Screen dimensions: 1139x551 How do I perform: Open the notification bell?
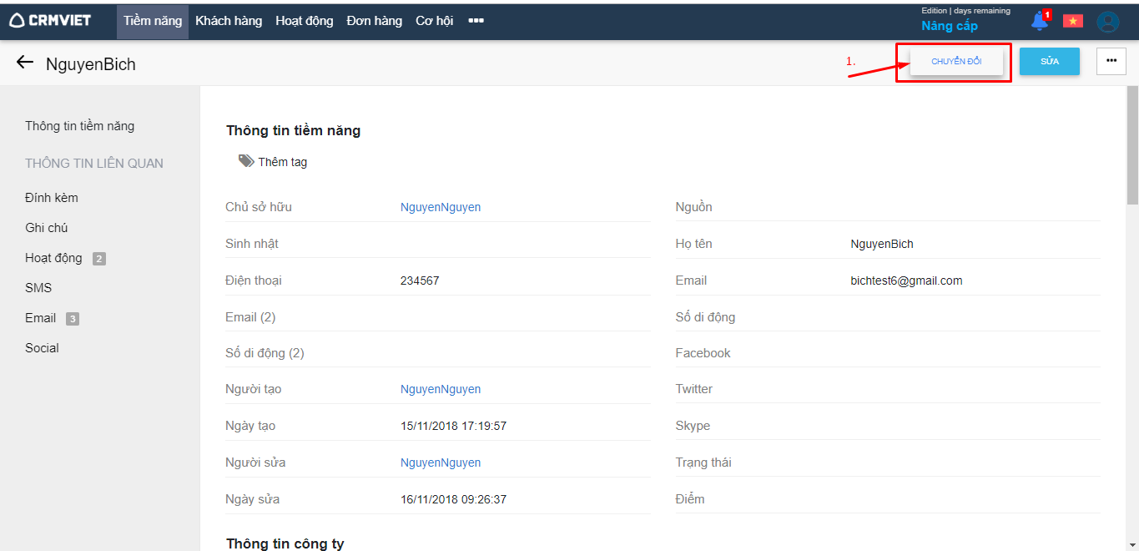(x=1039, y=22)
